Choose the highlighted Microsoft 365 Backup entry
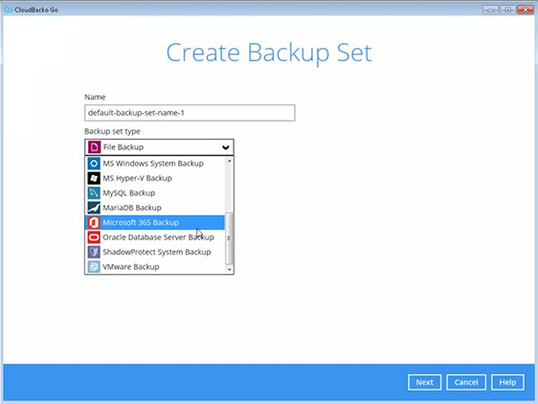Viewport: 538px width, 404px height. point(155,222)
